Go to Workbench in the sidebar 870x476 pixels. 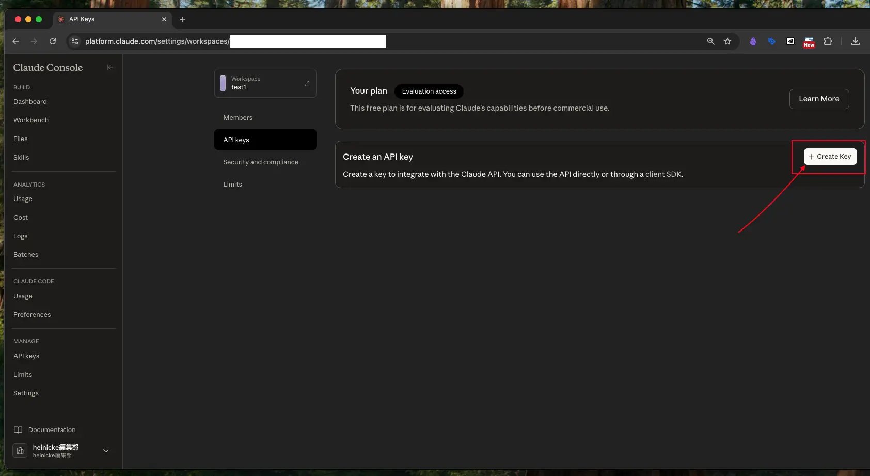[x=31, y=120]
